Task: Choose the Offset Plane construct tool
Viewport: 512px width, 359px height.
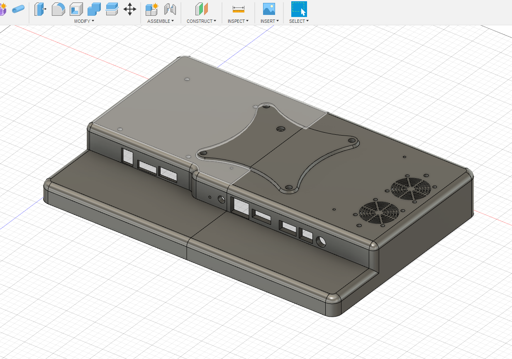Action: (201, 9)
